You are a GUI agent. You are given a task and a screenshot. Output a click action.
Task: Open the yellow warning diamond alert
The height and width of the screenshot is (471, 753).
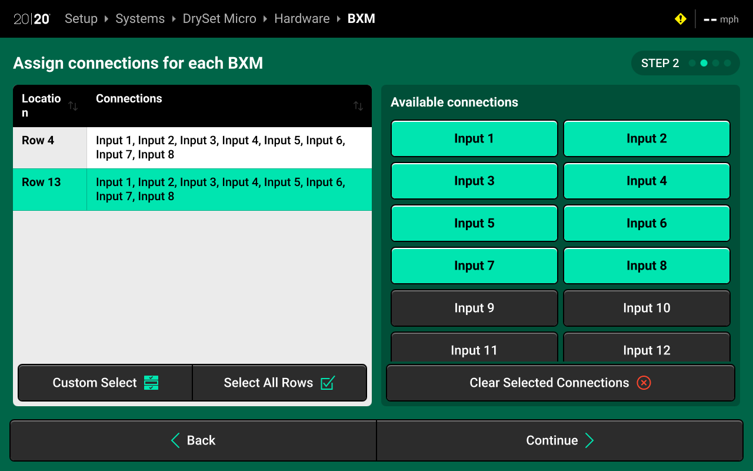coord(680,19)
